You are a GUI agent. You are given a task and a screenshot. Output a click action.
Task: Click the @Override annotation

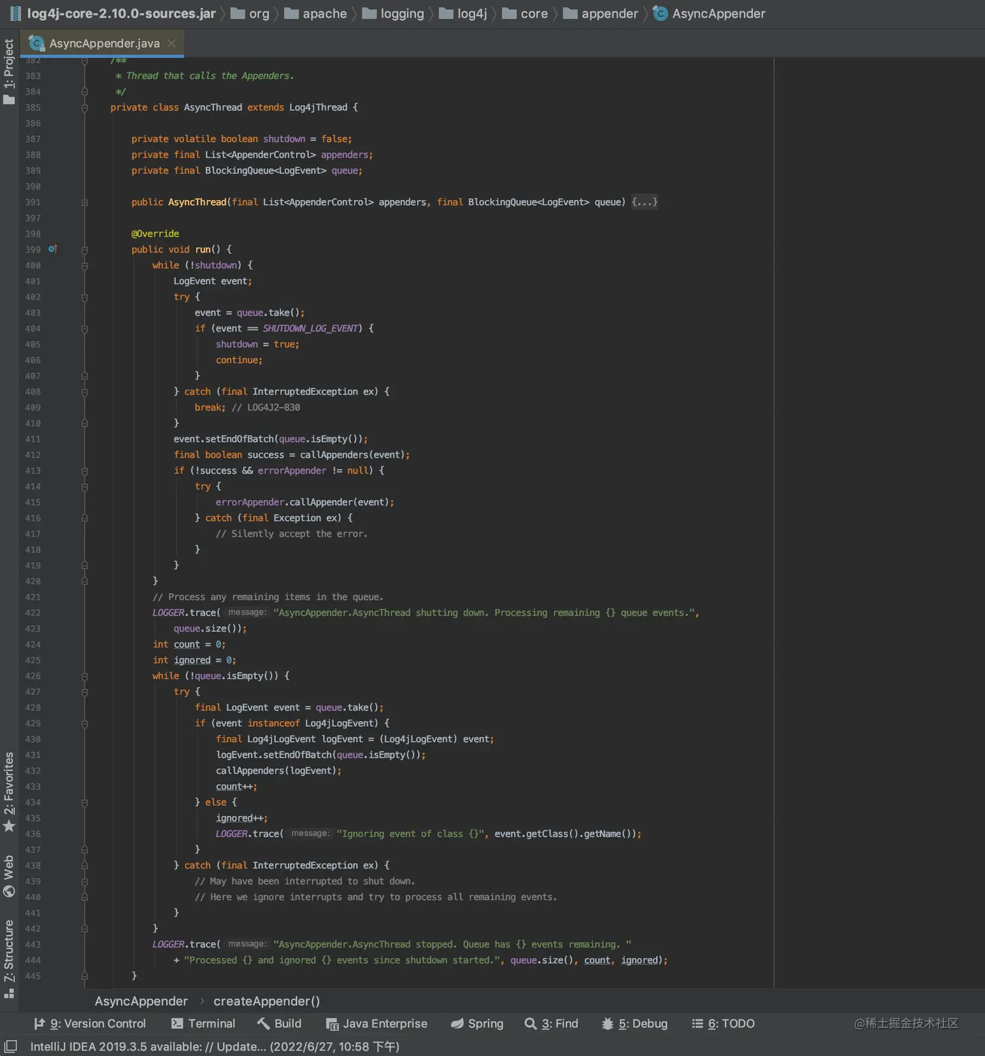click(155, 234)
